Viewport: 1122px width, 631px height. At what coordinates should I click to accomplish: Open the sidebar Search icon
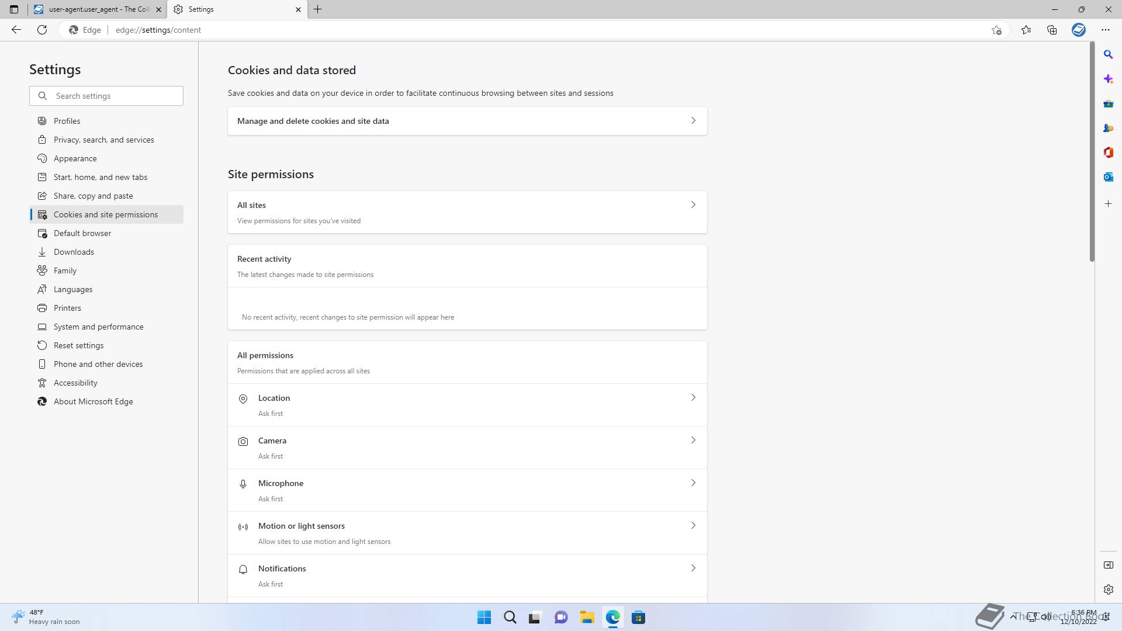[x=1108, y=54]
